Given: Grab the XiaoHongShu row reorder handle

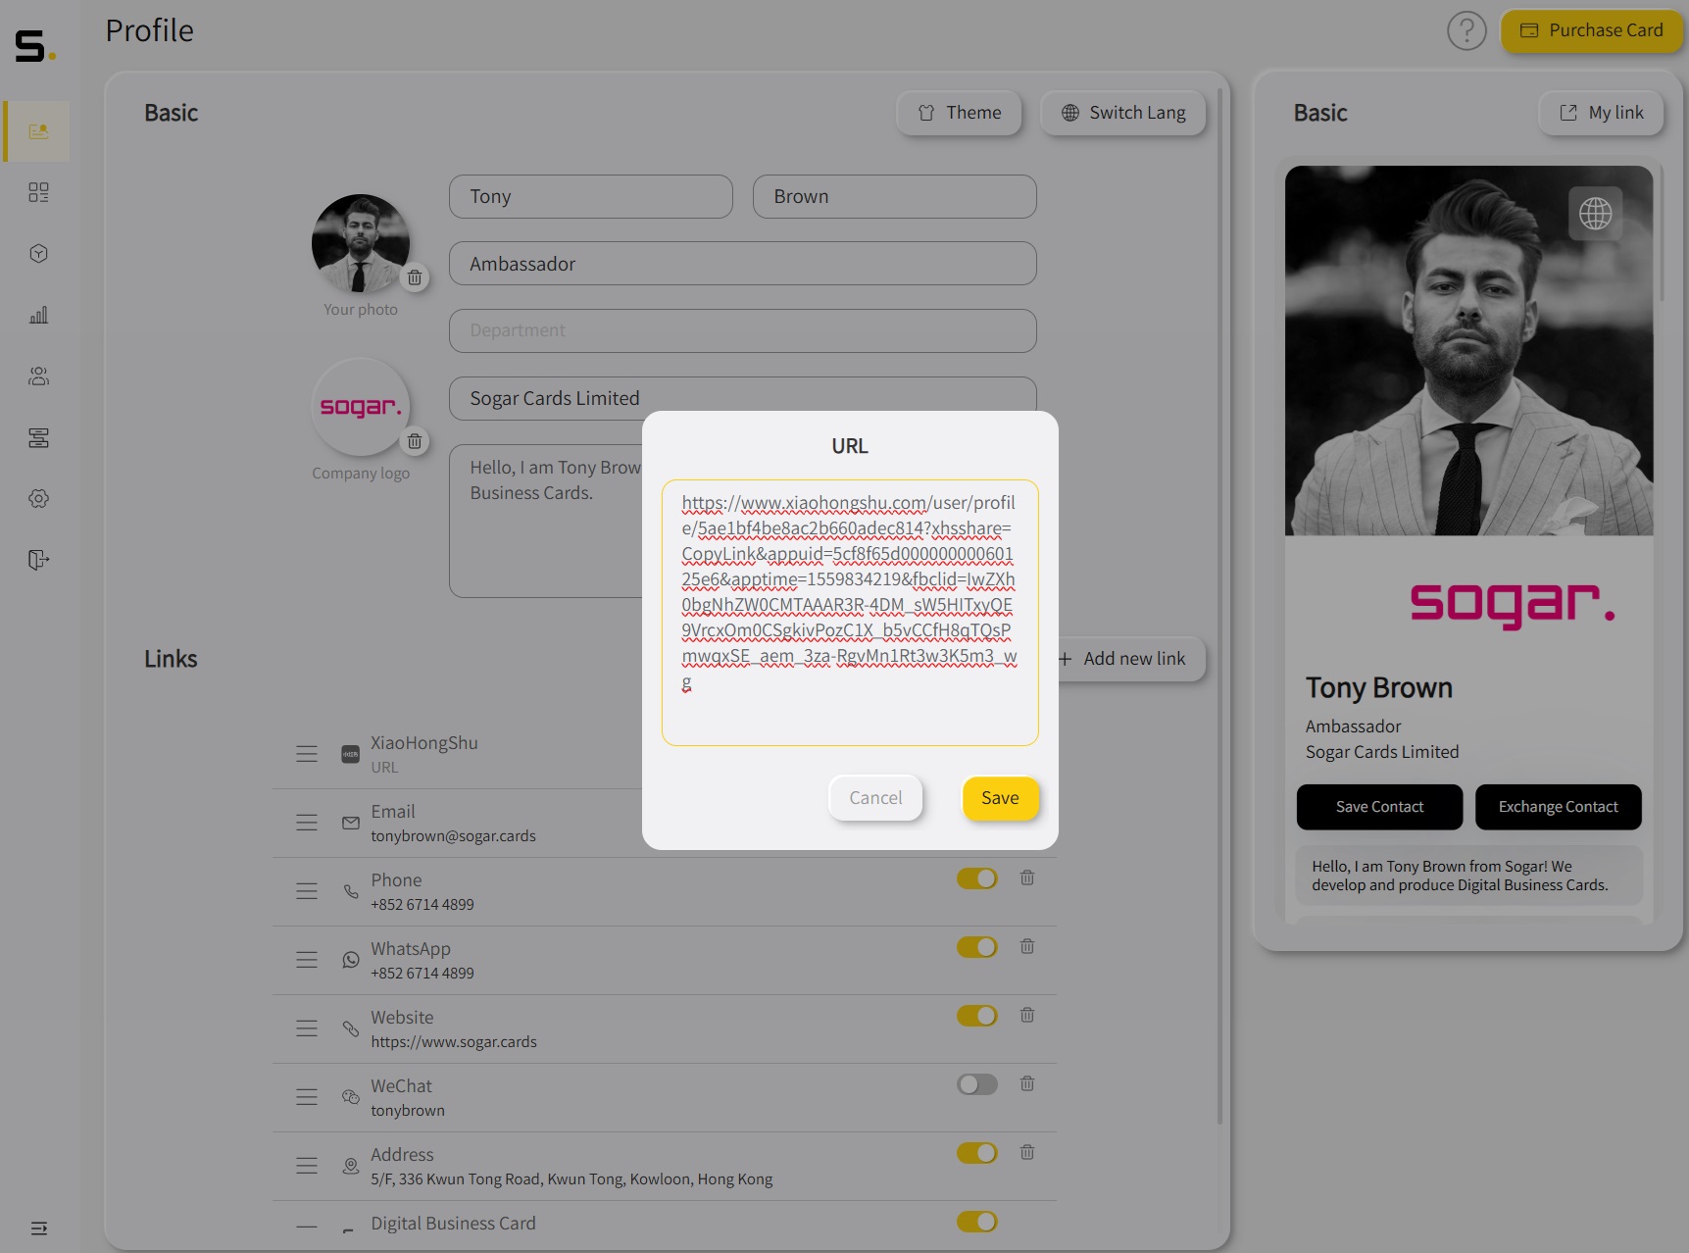Looking at the screenshot, I should 307,754.
